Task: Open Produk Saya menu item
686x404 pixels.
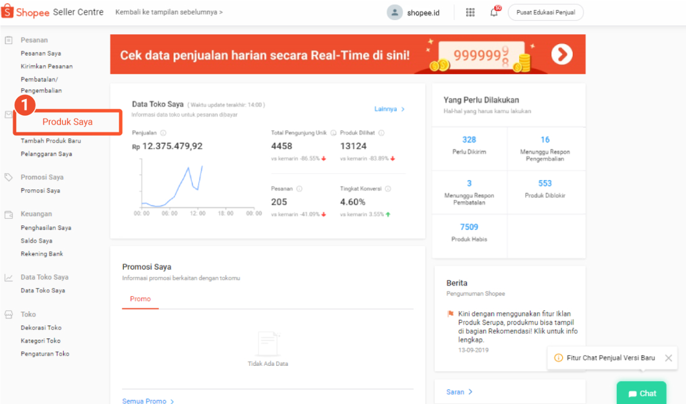Action: point(68,122)
